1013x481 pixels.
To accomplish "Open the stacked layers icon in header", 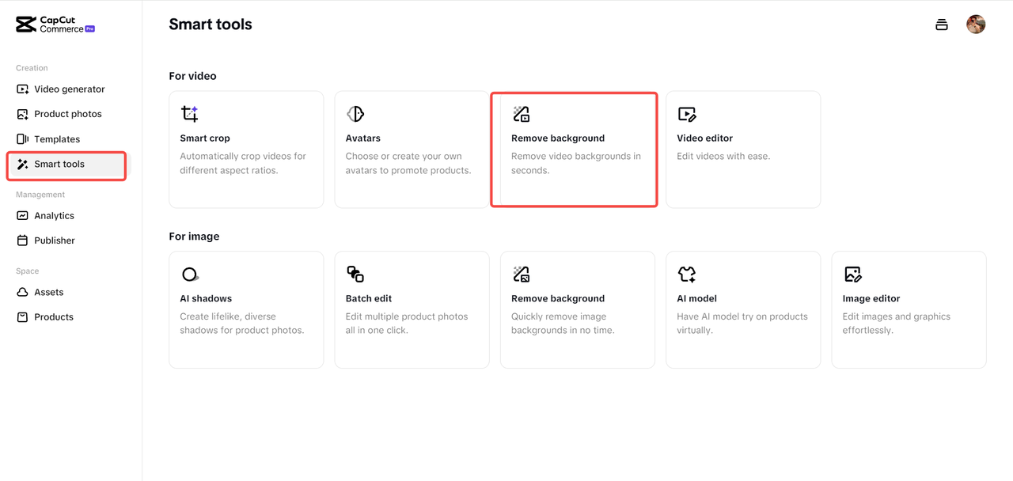I will pyautogui.click(x=942, y=25).
